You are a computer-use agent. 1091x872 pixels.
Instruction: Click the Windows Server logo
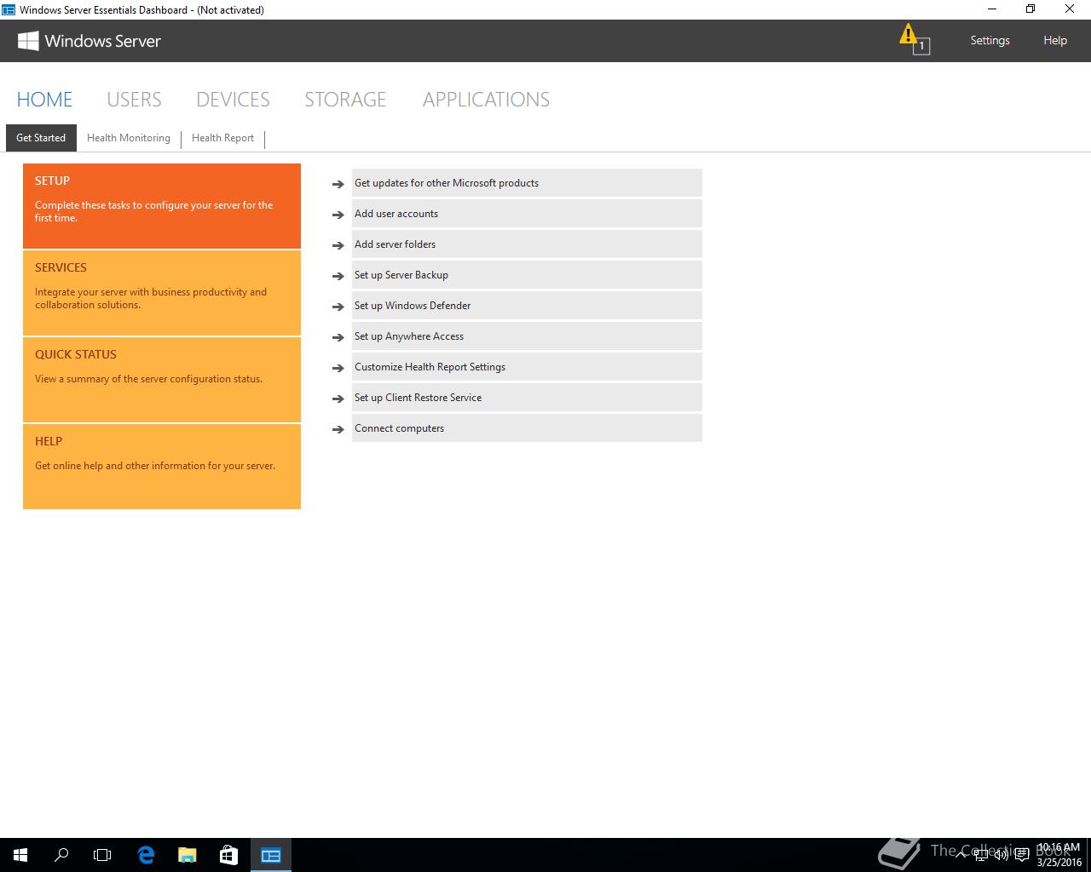tap(89, 41)
